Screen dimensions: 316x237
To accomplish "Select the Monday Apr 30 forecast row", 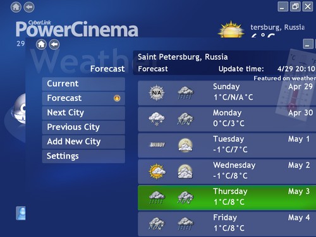I will click(227, 119).
